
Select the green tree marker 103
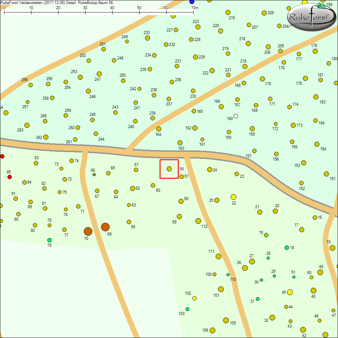coord(187,309)
